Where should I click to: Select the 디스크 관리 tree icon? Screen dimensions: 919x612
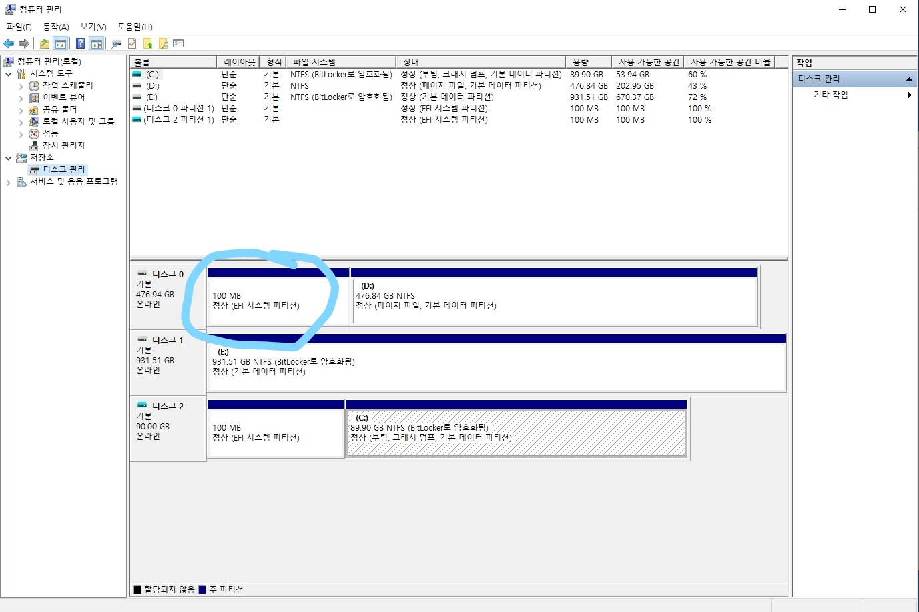(34, 170)
